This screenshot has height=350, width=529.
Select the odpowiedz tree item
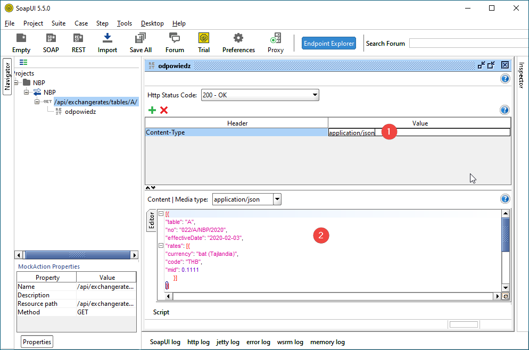pyautogui.click(x=80, y=112)
